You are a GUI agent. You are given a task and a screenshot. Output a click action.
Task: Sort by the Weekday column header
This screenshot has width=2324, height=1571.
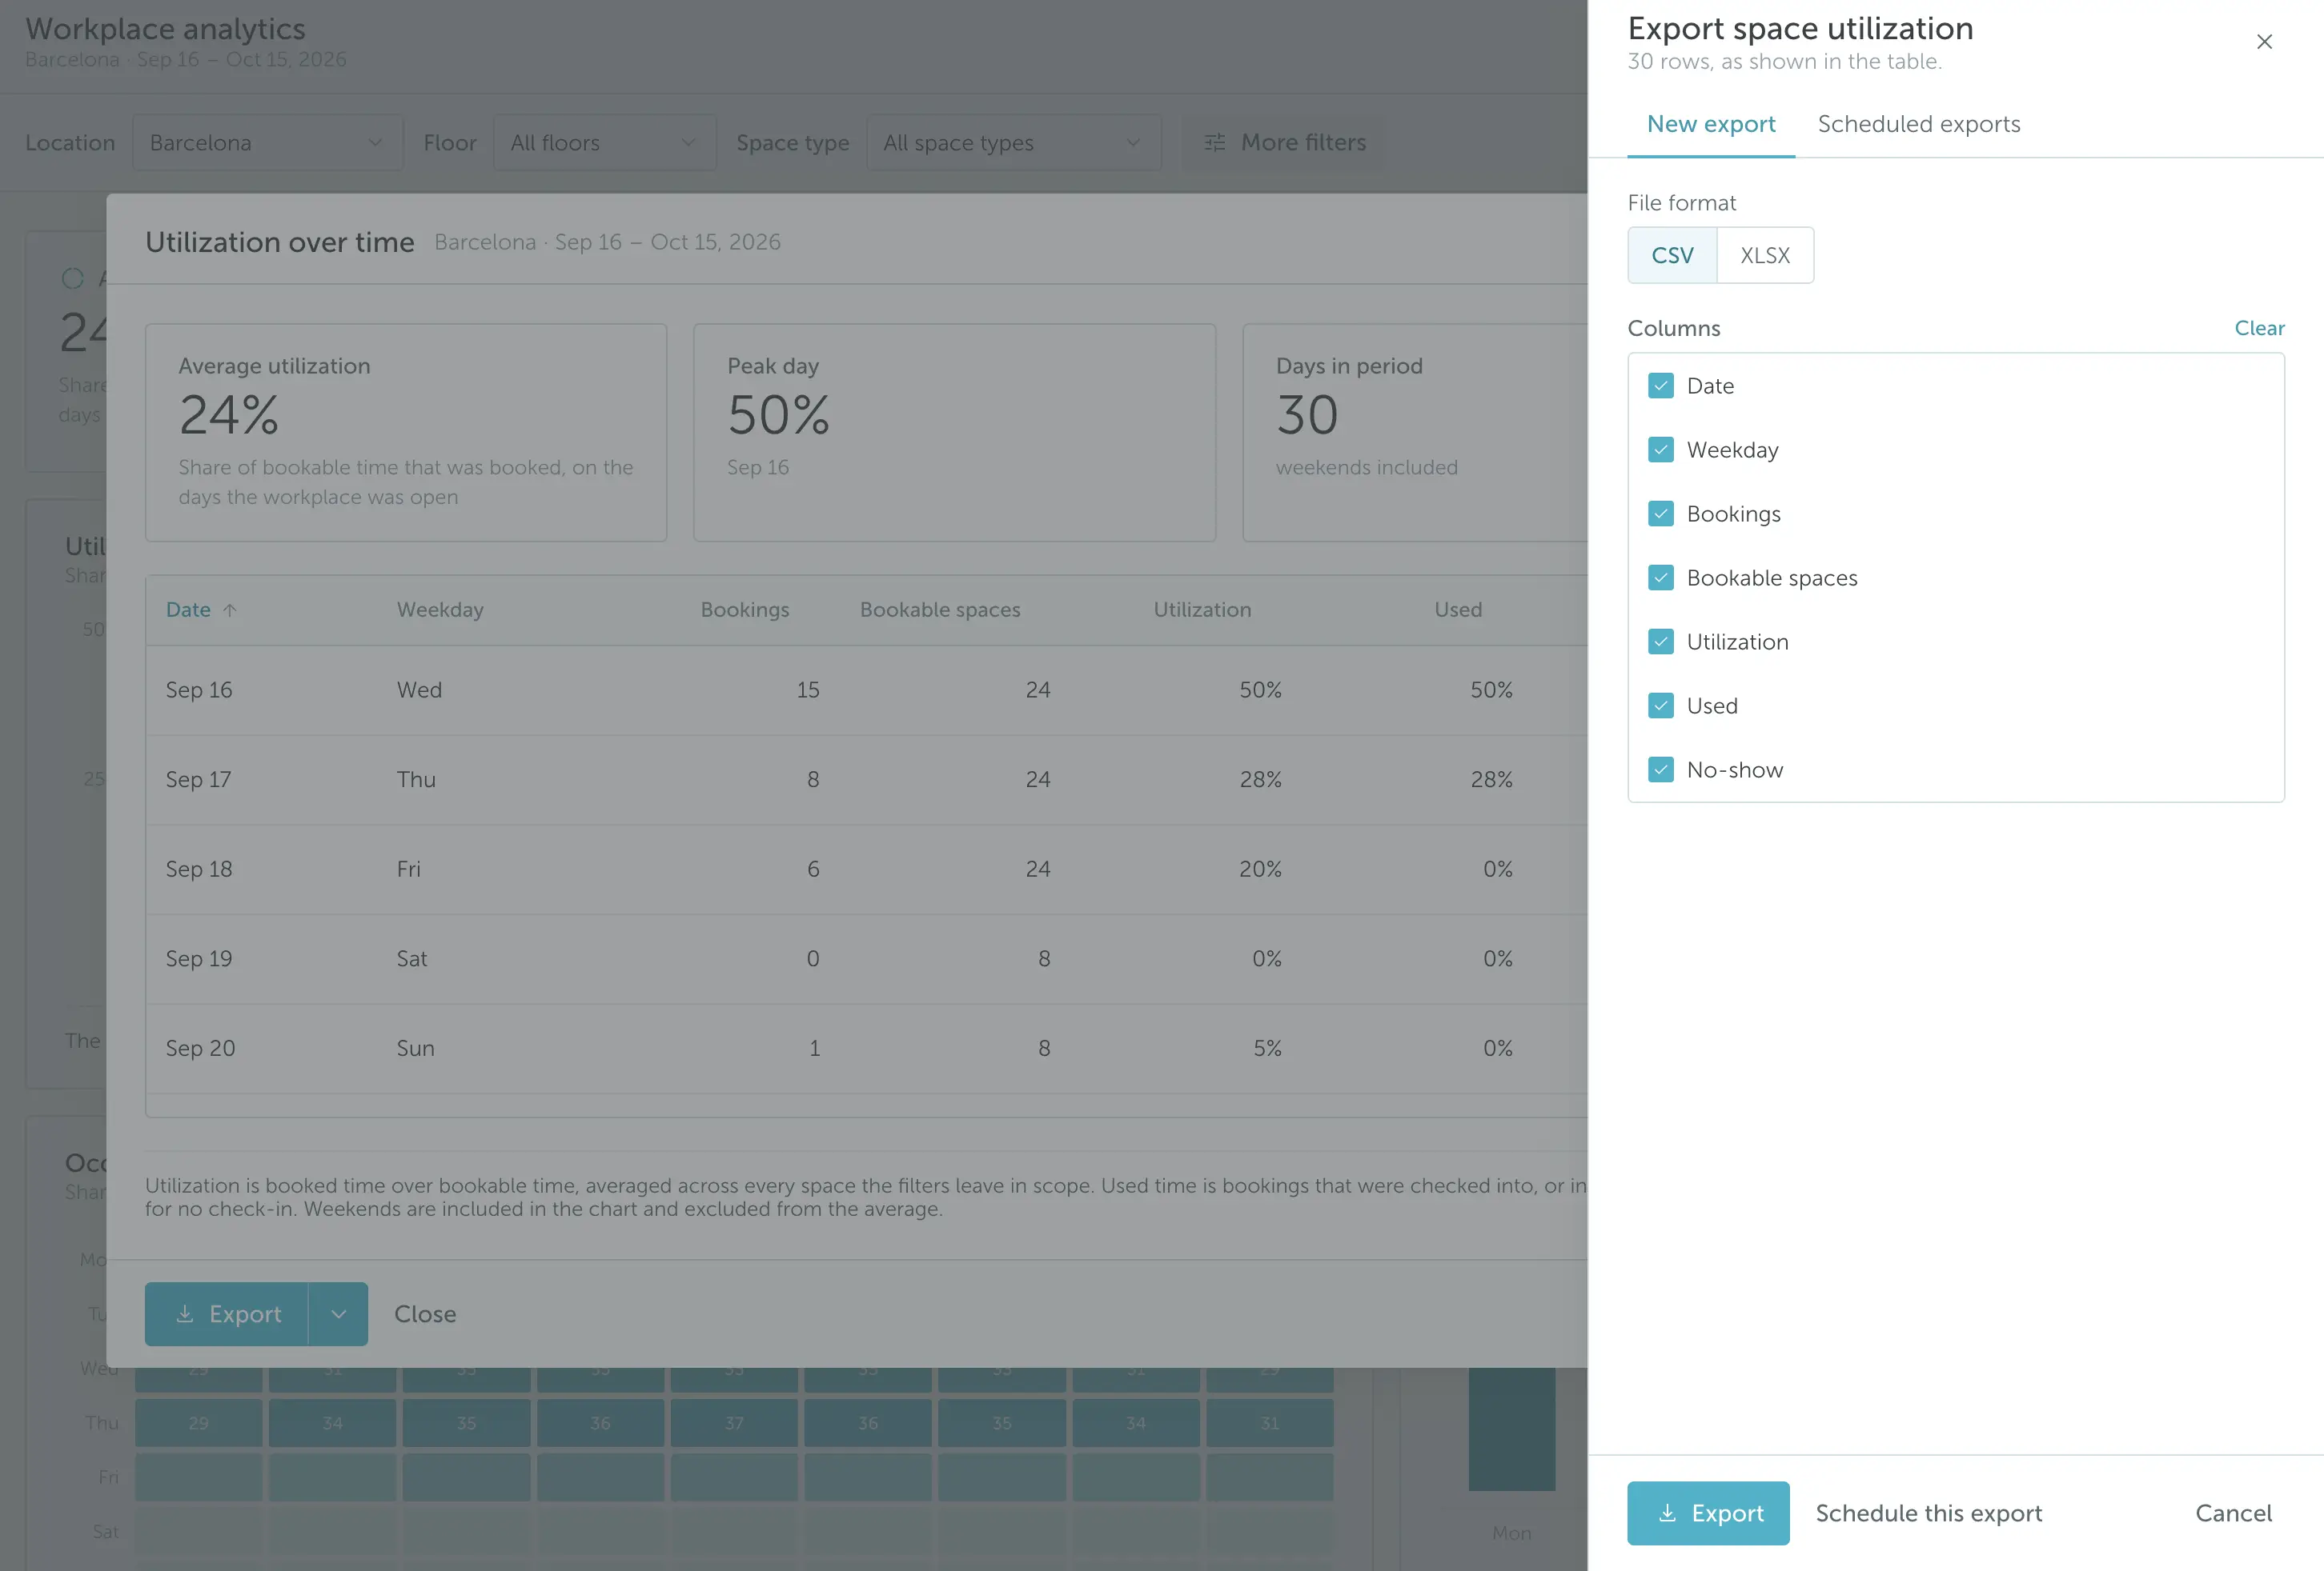pyautogui.click(x=440, y=610)
